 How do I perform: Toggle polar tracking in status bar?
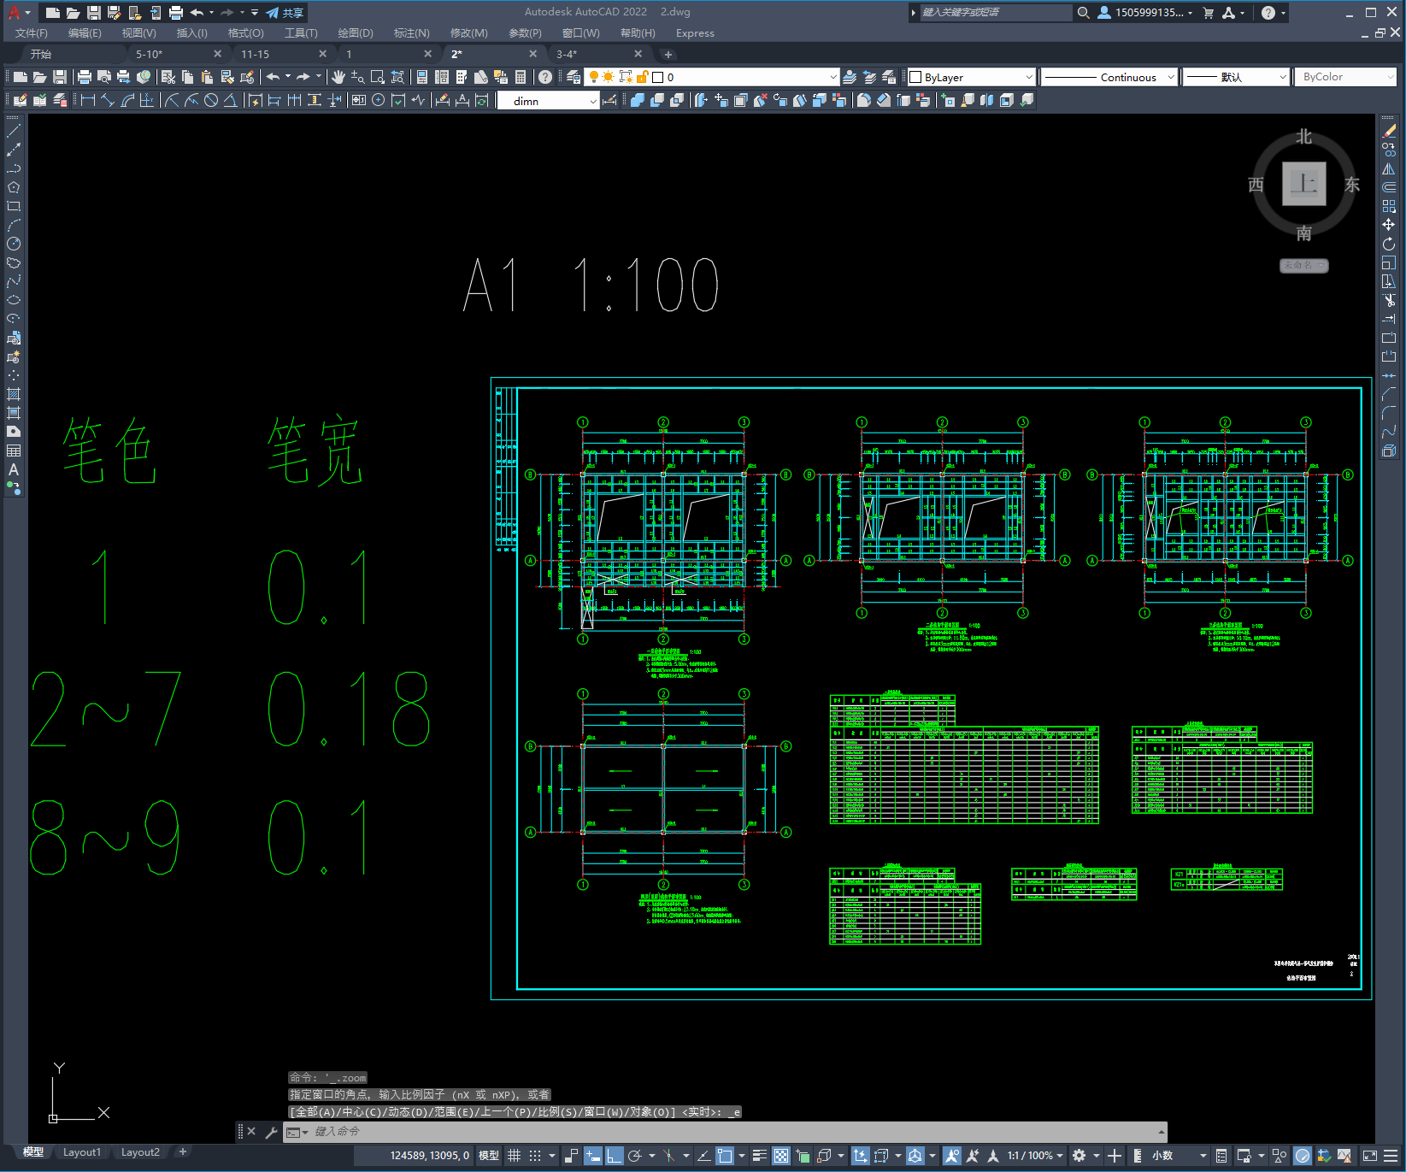tap(635, 1156)
